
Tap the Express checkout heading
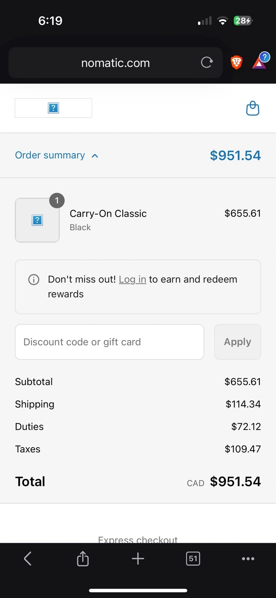[x=138, y=539]
